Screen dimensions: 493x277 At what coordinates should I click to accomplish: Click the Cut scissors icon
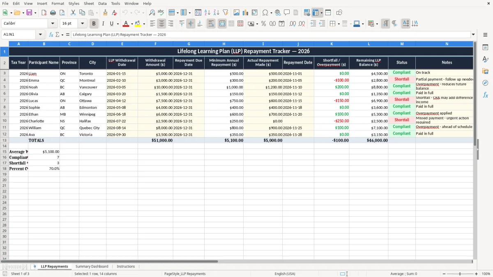coord(73,13)
